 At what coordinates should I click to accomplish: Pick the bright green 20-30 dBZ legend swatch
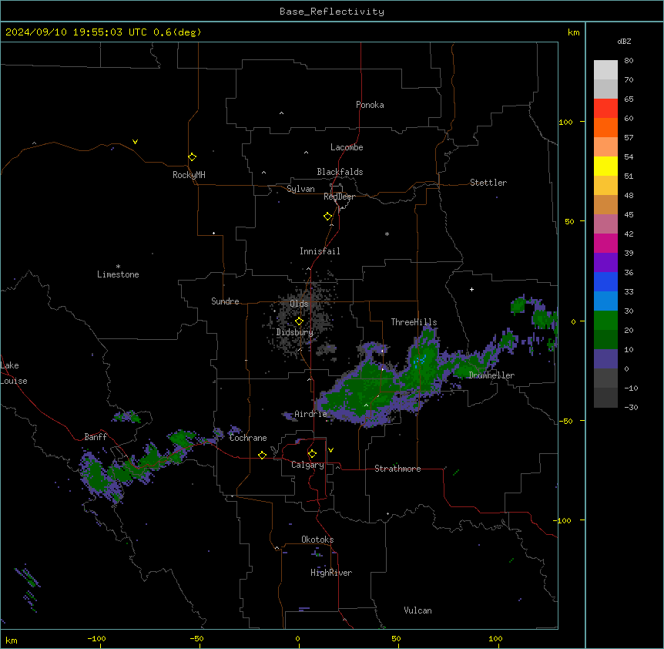tap(605, 321)
